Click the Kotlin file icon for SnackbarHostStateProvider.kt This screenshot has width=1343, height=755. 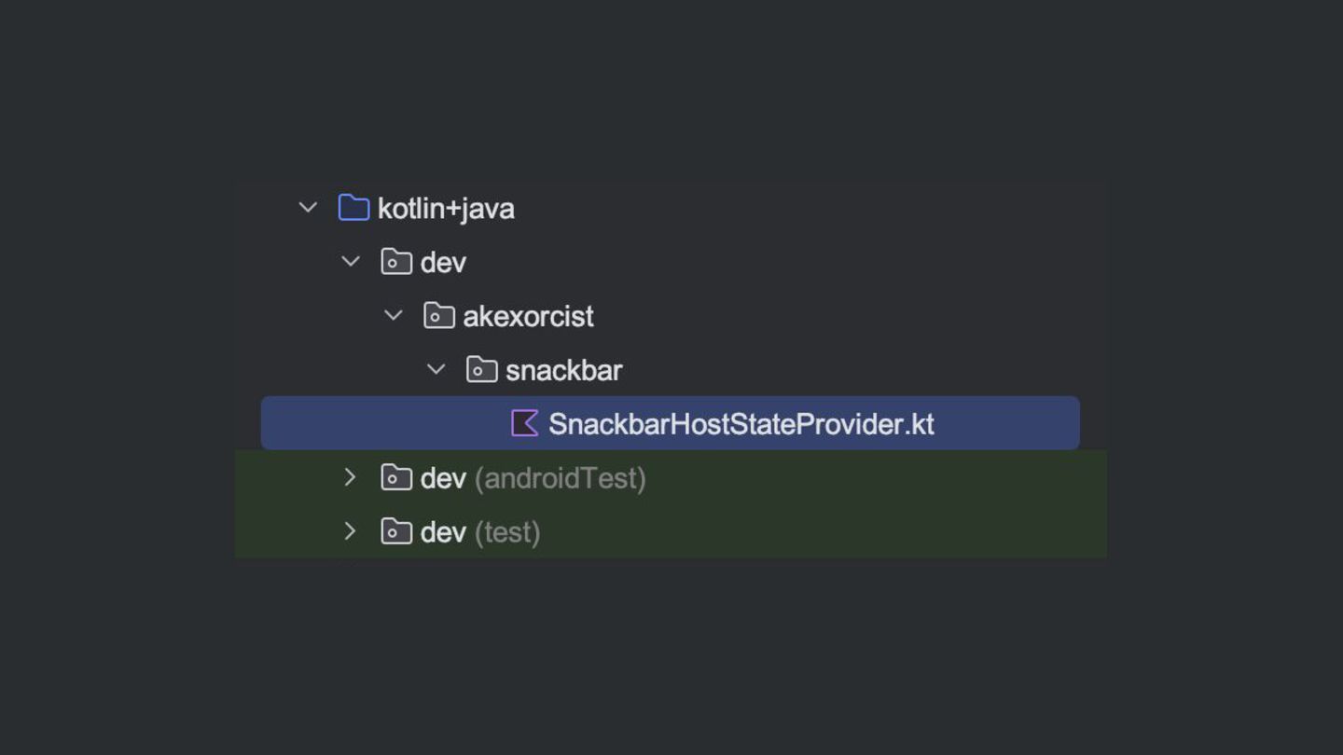tap(525, 423)
